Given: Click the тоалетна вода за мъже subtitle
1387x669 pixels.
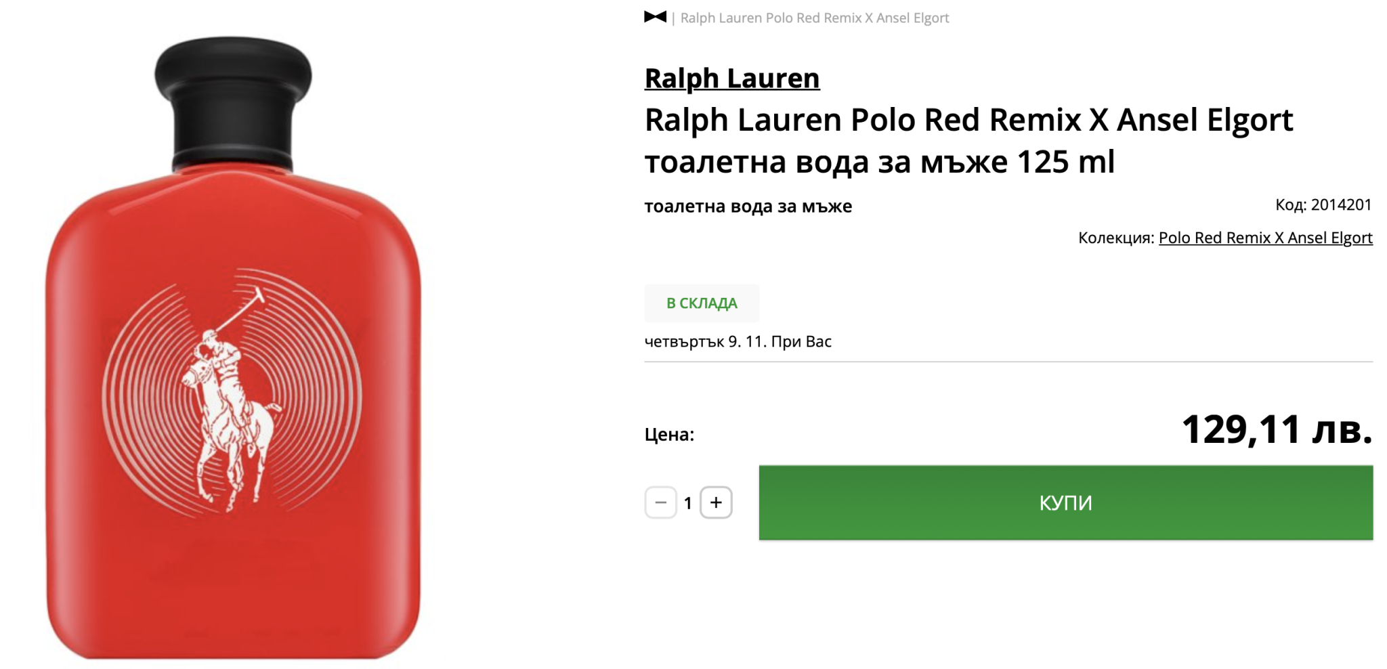Looking at the screenshot, I should tap(748, 206).
